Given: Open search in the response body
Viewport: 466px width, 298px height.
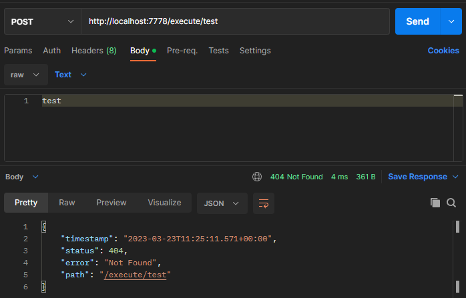Looking at the screenshot, I should pyautogui.click(x=451, y=203).
